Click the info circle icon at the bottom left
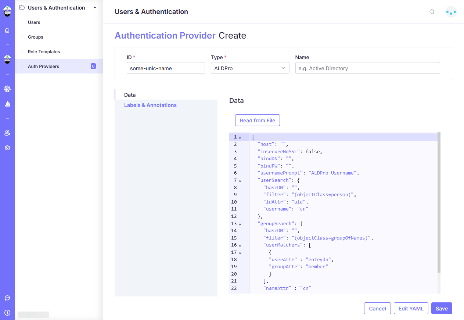The image size is (464, 320). click(7, 313)
